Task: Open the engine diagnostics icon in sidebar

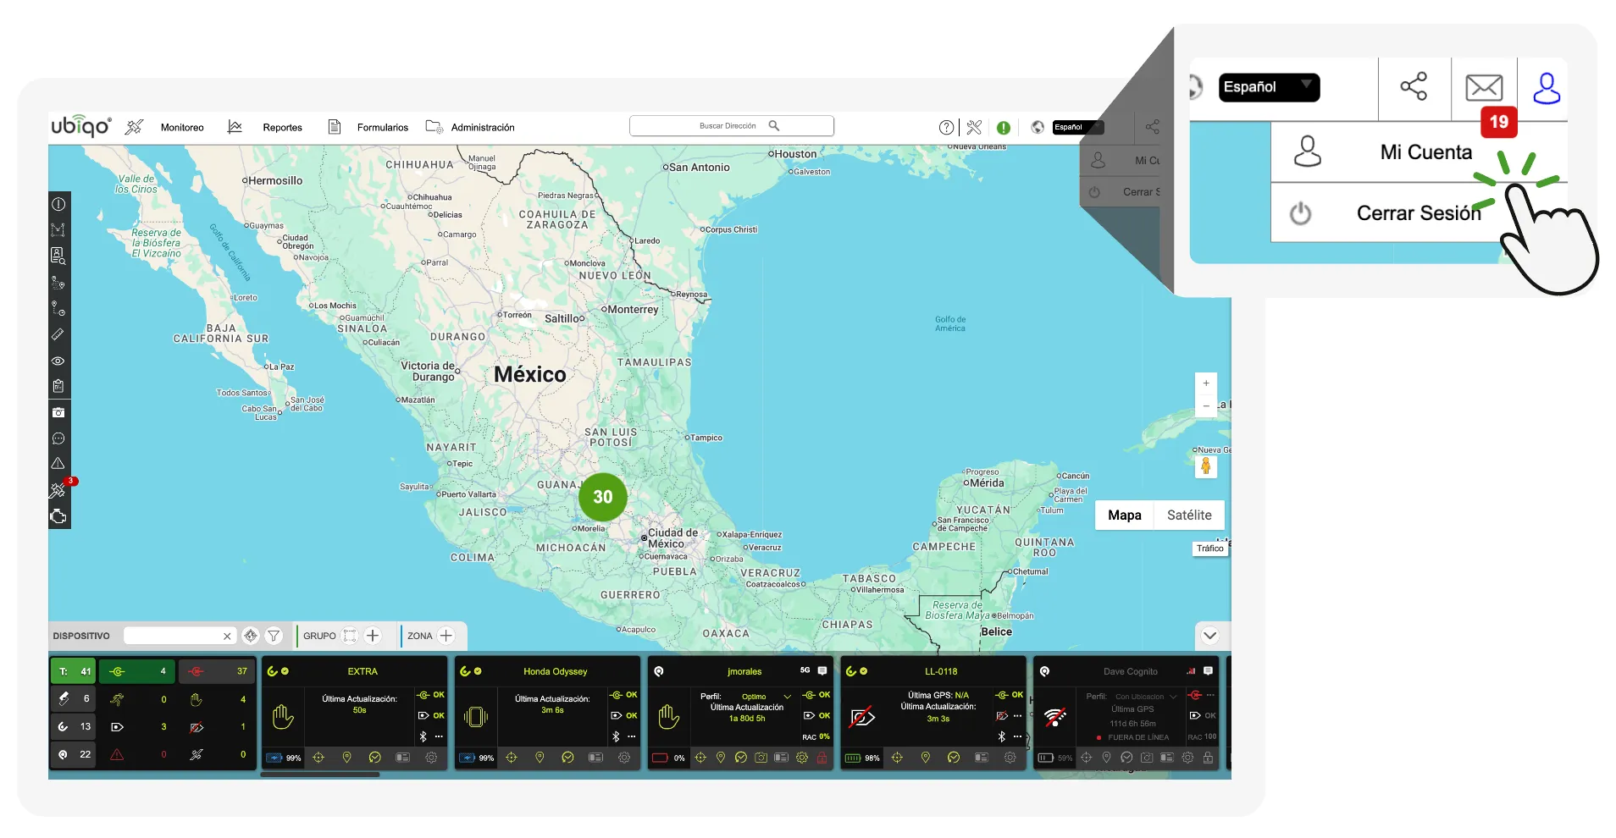Action: click(x=58, y=516)
